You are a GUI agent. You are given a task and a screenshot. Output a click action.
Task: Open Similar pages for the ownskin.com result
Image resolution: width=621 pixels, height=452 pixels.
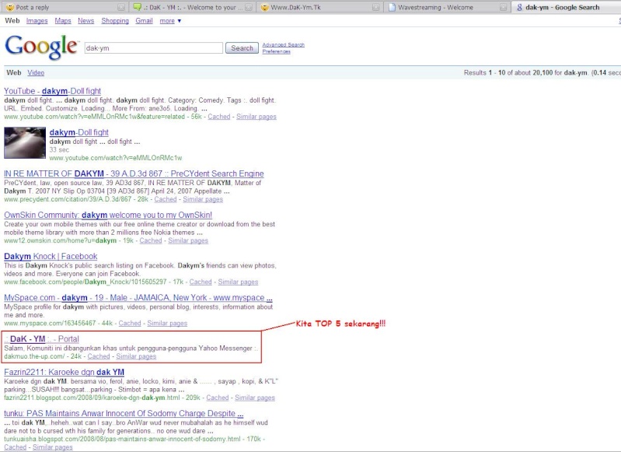[x=188, y=240]
